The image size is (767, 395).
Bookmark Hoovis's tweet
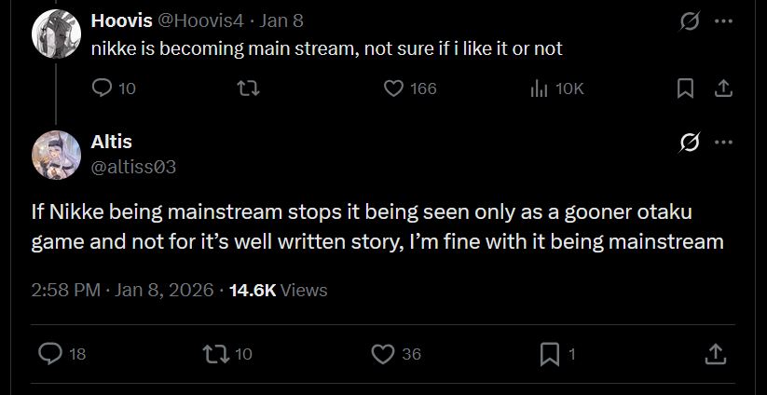(685, 89)
